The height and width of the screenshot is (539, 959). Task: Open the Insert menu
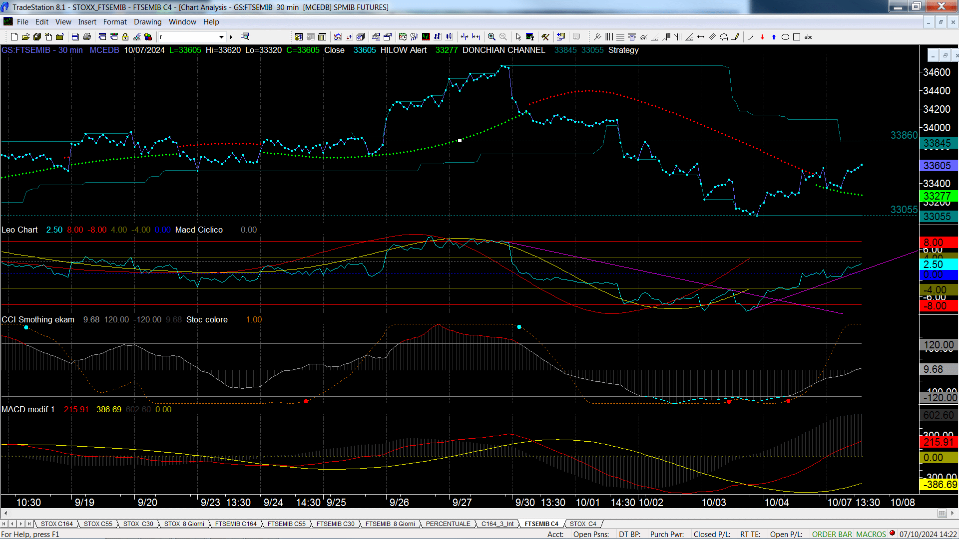tap(87, 22)
